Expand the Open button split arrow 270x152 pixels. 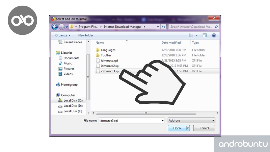coord(188,128)
